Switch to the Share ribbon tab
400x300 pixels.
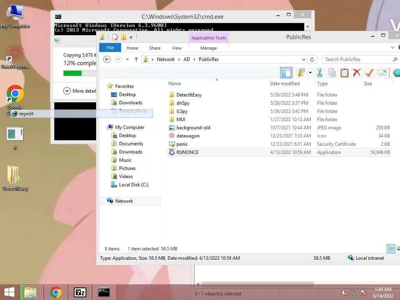tap(155, 48)
